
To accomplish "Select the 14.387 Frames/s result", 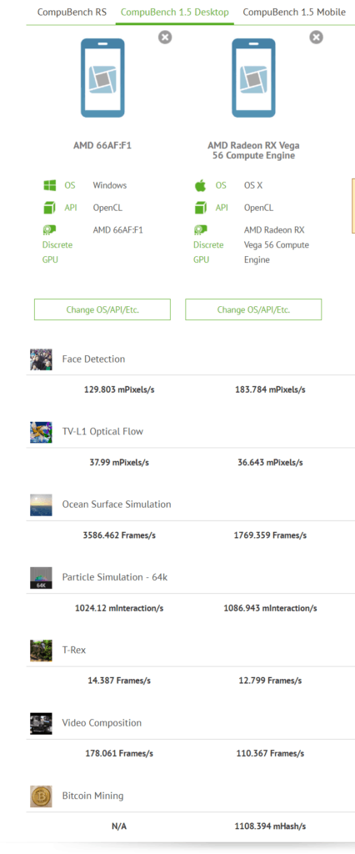I will tap(119, 681).
